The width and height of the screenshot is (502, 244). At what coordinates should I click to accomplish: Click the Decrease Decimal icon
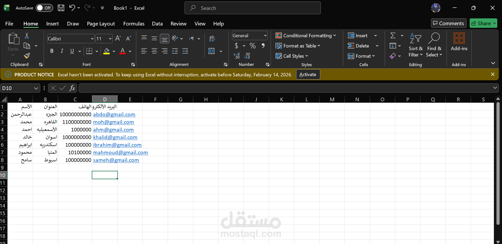point(247,56)
